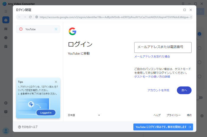
Task: Click the notification badge showing 1
Action: tap(56, 29)
